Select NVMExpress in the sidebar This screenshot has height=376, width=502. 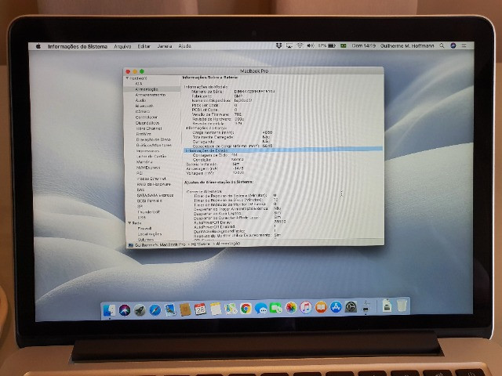coord(148,167)
